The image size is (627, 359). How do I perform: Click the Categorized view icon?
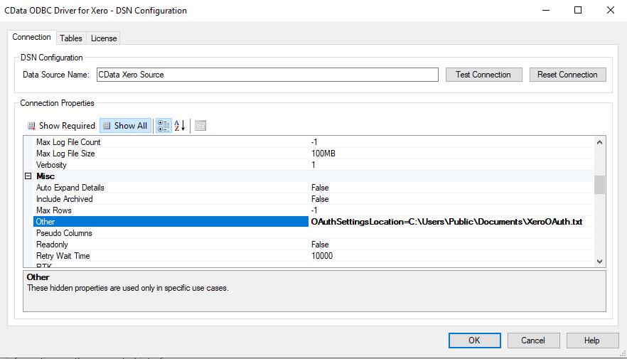click(164, 126)
